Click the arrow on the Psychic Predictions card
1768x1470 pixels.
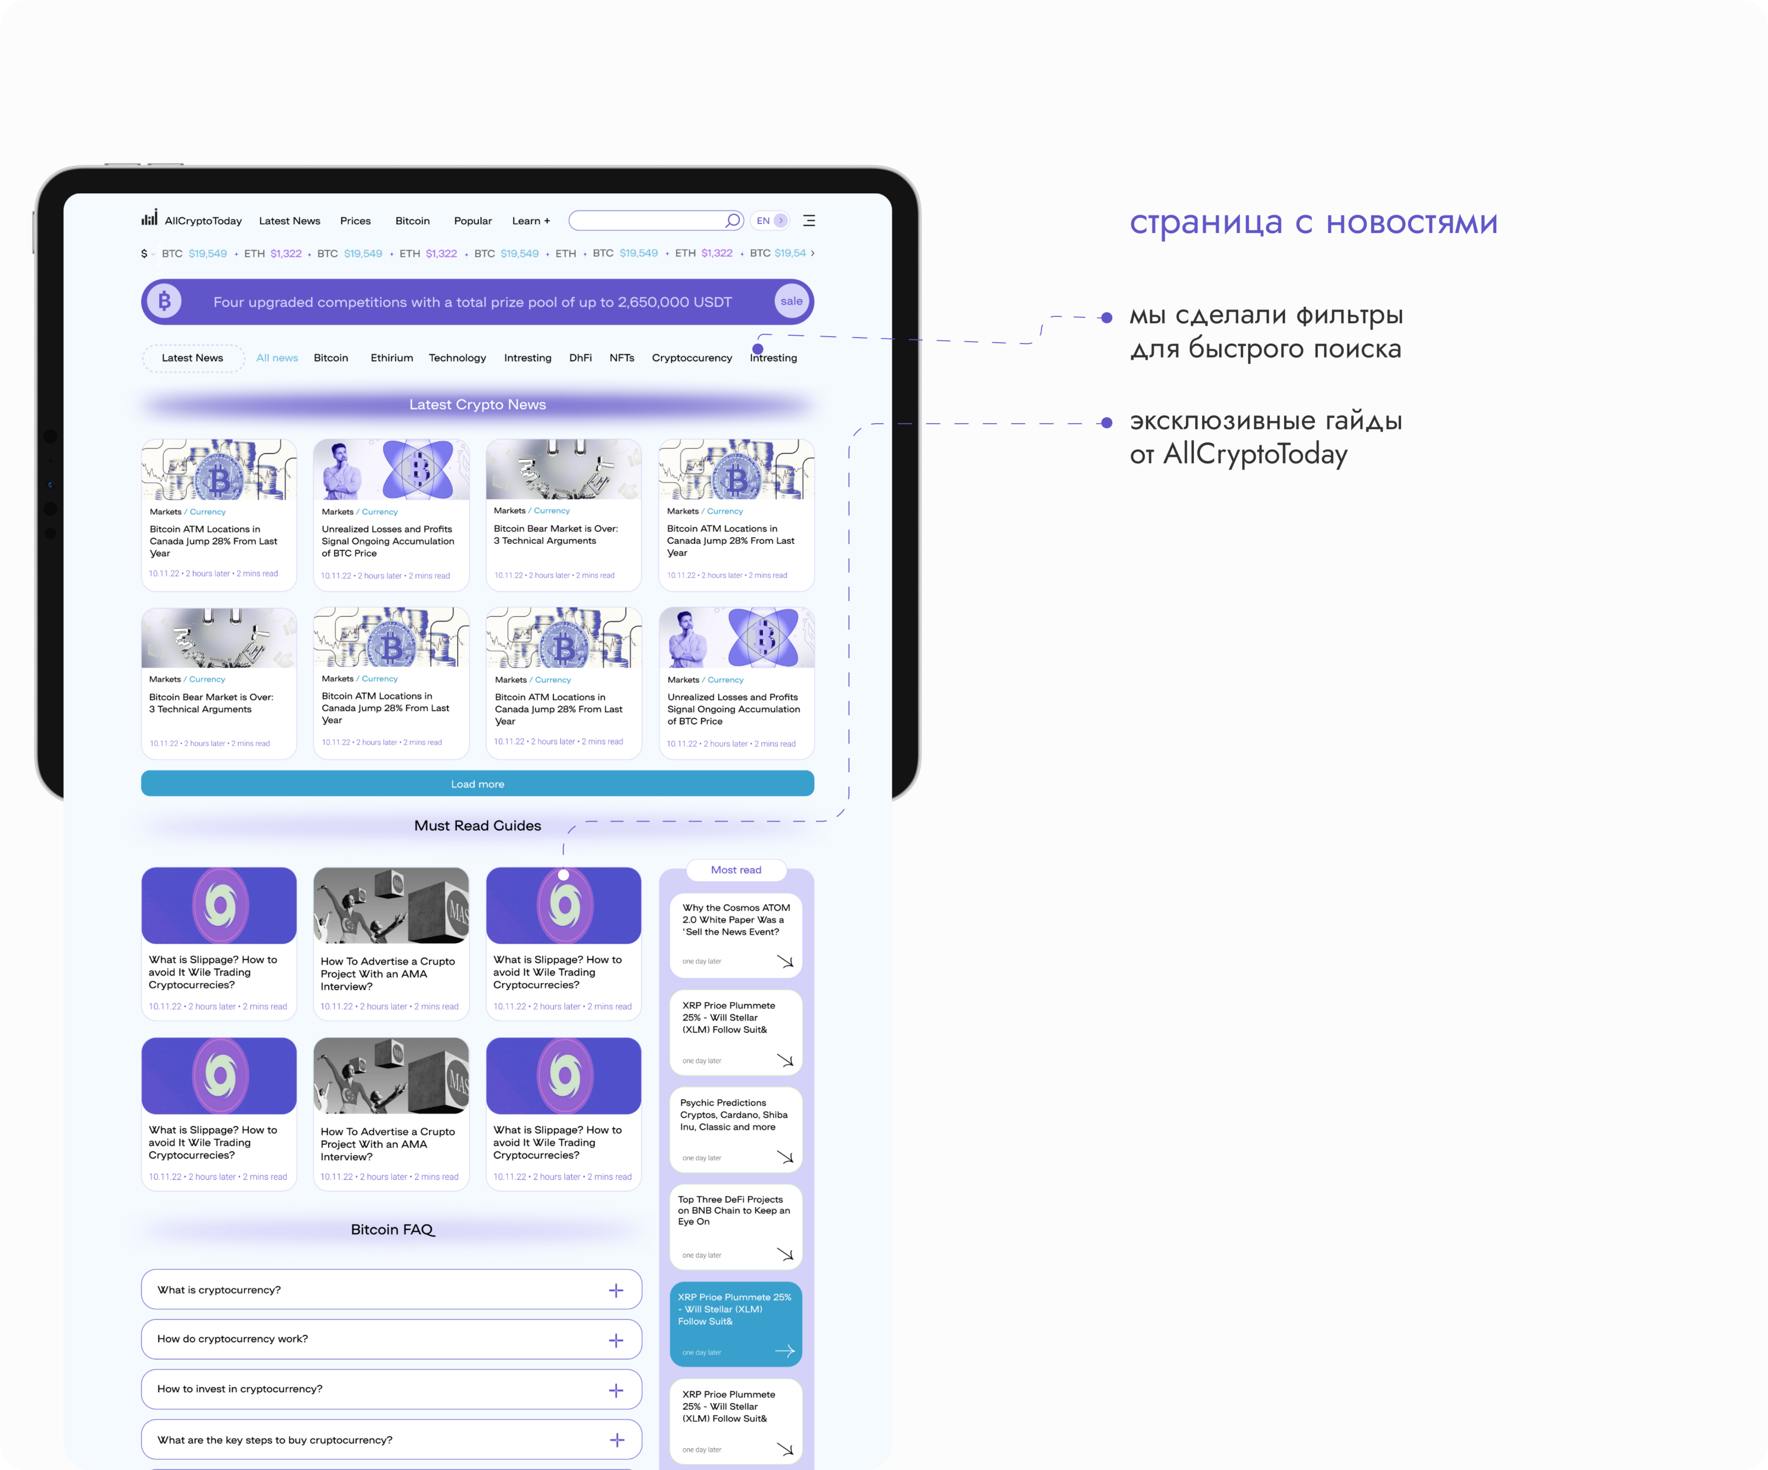785,1158
